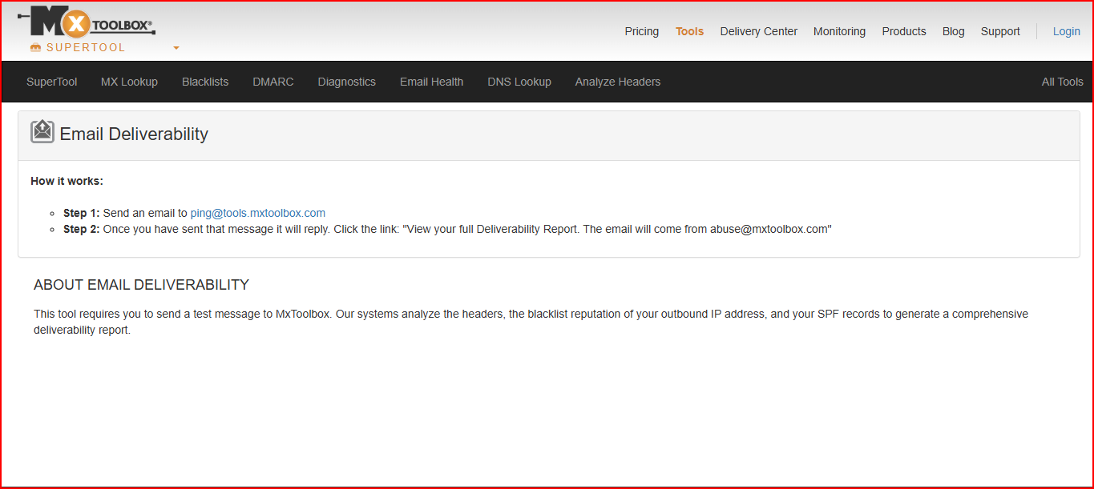Viewport: 1094px width, 489px height.
Task: Open the Products menu
Action: (x=903, y=31)
